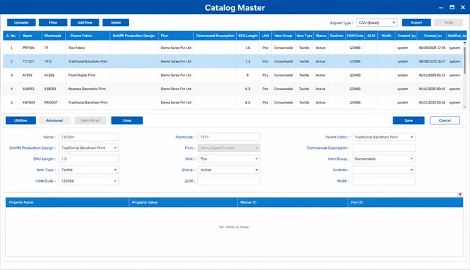This screenshot has height=270, width=470.
Task: Click Add New to create item
Action: tap(85, 23)
